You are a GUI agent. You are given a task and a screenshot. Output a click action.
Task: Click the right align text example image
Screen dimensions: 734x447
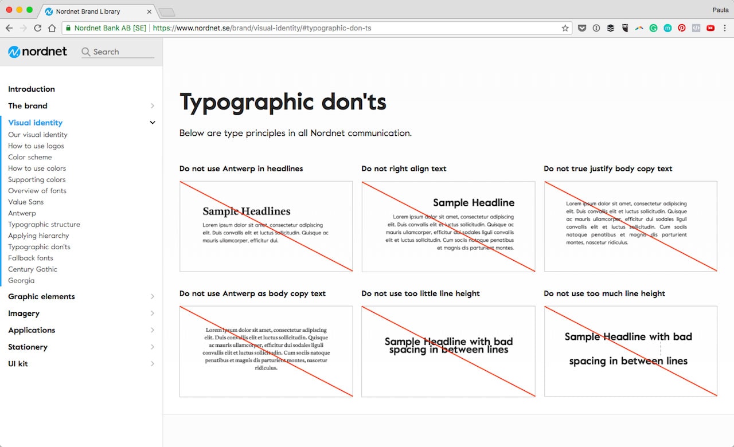click(x=448, y=226)
